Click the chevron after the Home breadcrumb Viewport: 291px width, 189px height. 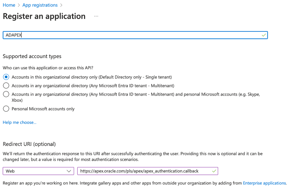[19, 5]
